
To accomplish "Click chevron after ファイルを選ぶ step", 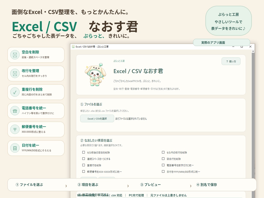I will click(66, 186).
